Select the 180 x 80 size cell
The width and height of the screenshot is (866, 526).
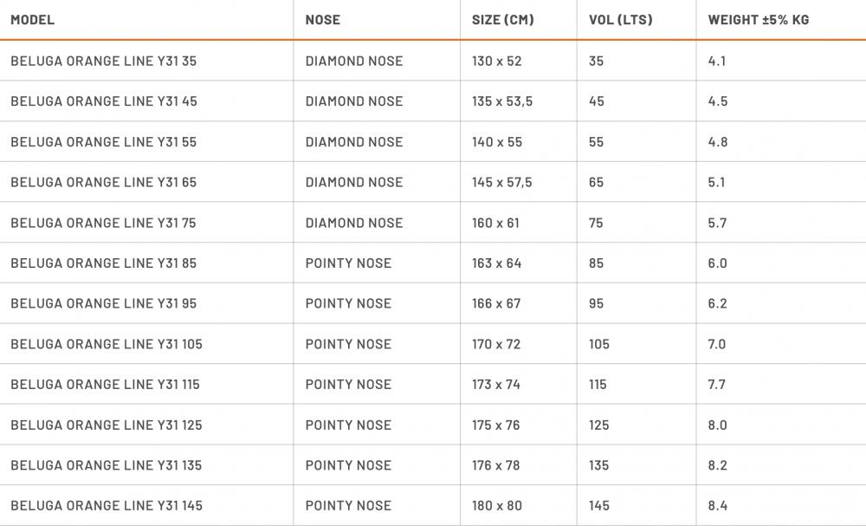[497, 506]
